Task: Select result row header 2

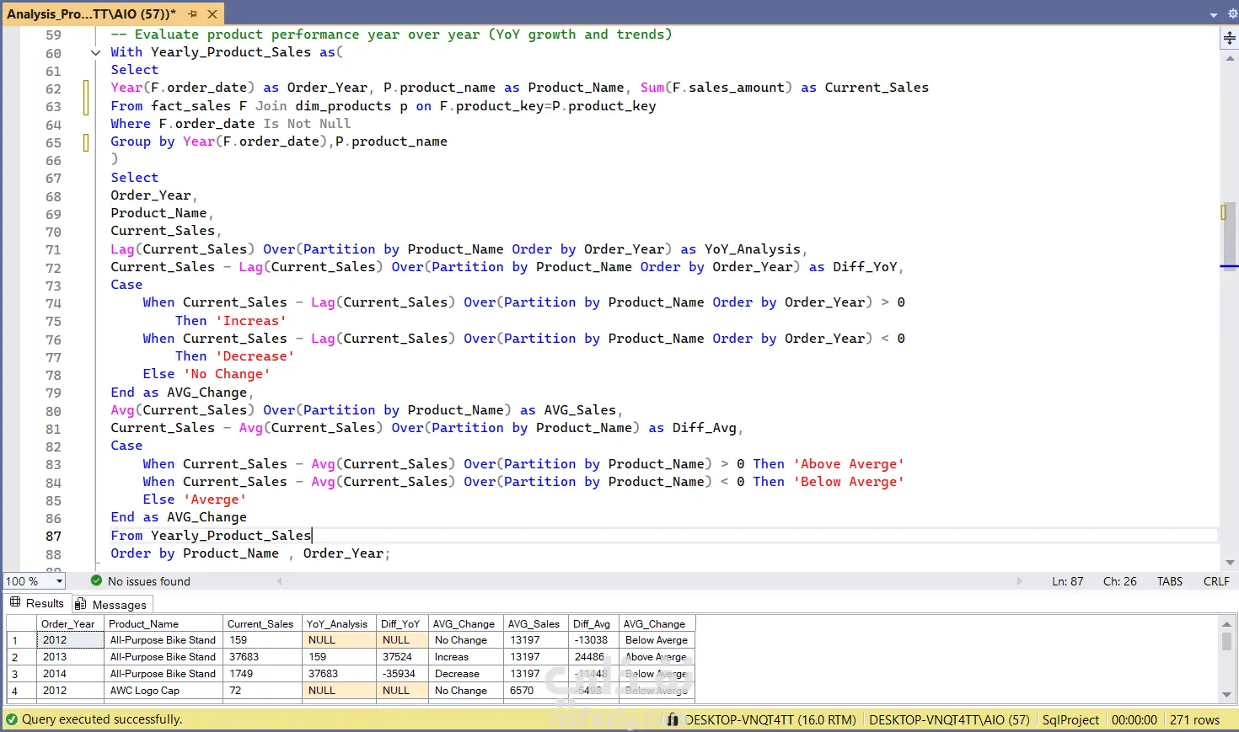Action: click(22, 657)
